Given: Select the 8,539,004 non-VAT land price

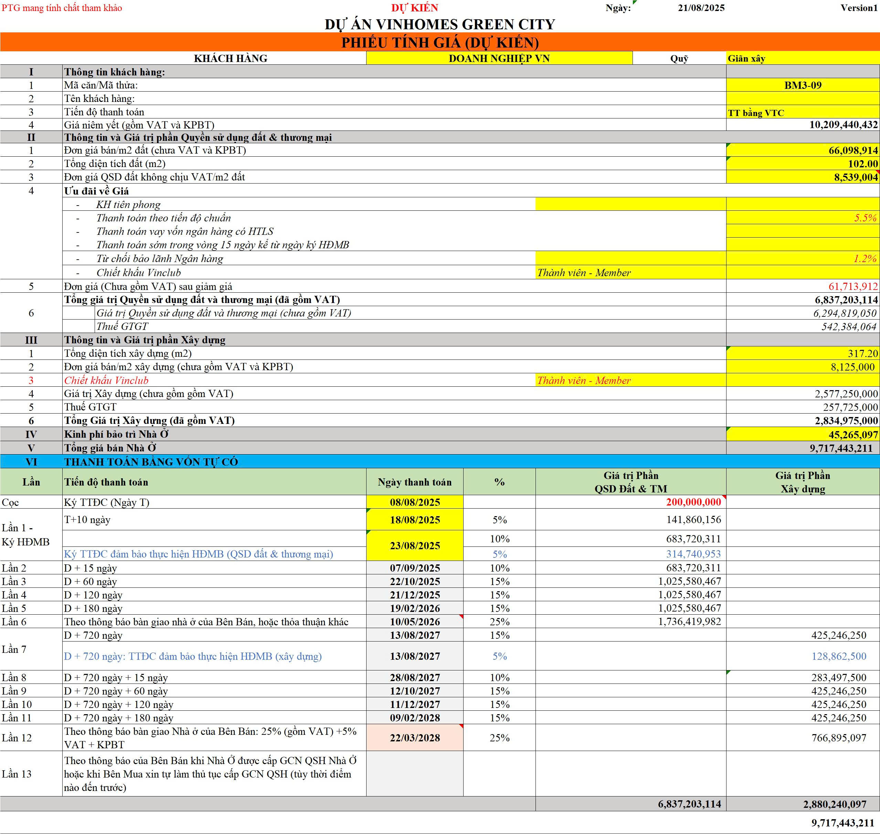Looking at the screenshot, I should click(803, 177).
